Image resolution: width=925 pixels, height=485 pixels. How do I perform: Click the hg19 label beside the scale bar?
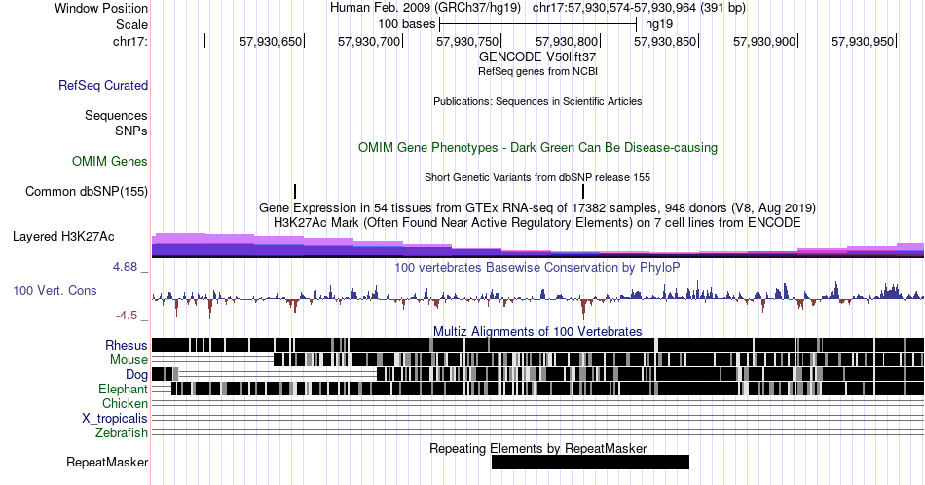point(659,24)
